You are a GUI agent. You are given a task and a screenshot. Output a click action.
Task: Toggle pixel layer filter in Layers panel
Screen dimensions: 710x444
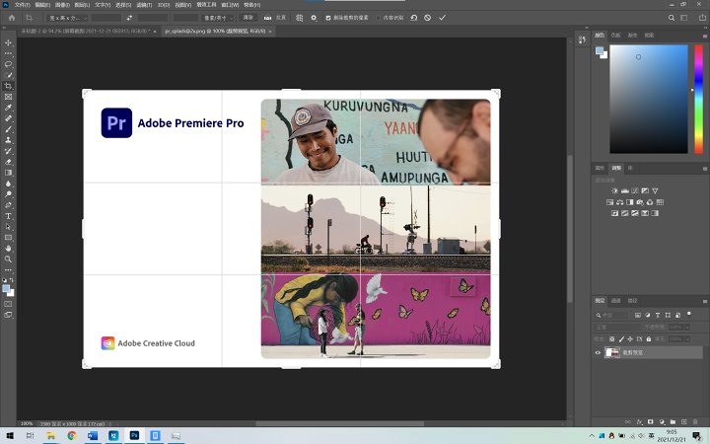[x=638, y=315]
